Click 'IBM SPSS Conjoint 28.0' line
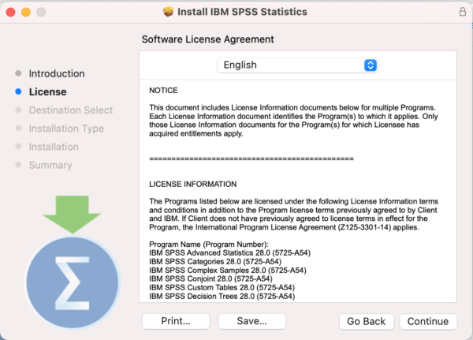Image resolution: width=473 pixels, height=340 pixels. [210, 278]
